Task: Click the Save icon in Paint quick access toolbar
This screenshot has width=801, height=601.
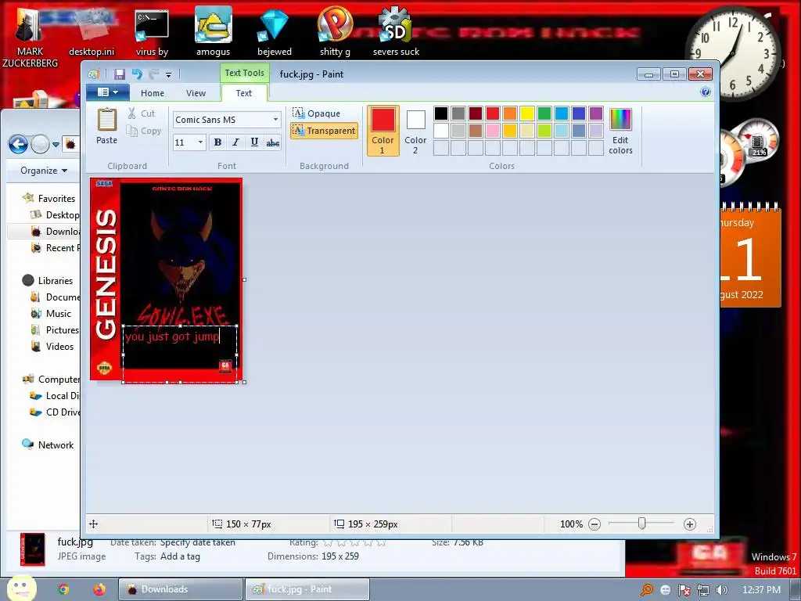Action: tap(119, 74)
